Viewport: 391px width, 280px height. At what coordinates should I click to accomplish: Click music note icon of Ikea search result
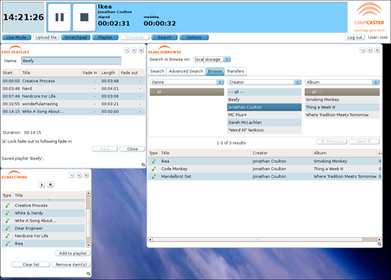(154, 161)
